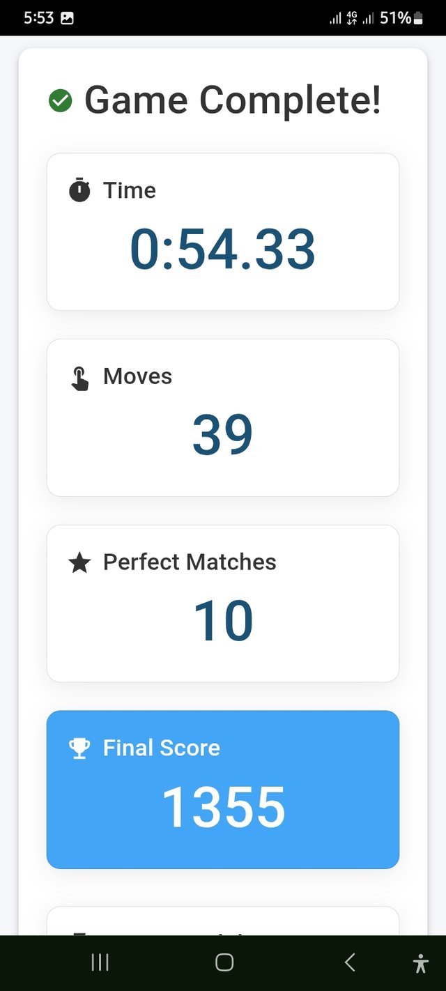The image size is (446, 991).
Task: Tap the 39 moves count
Action: click(x=223, y=435)
